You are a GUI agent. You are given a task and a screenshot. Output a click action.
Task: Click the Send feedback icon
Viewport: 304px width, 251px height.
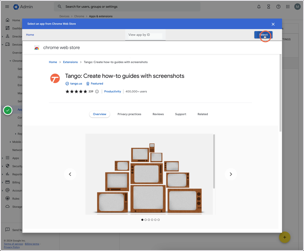point(8,230)
